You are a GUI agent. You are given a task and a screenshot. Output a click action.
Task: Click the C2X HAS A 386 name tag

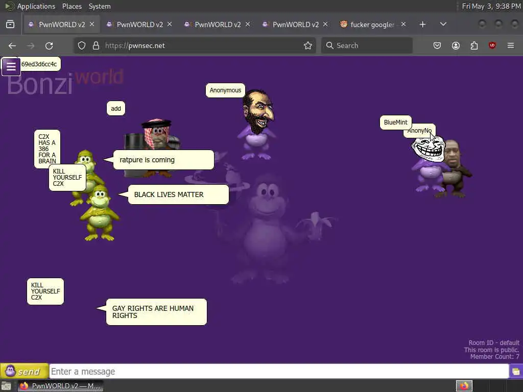point(47,149)
